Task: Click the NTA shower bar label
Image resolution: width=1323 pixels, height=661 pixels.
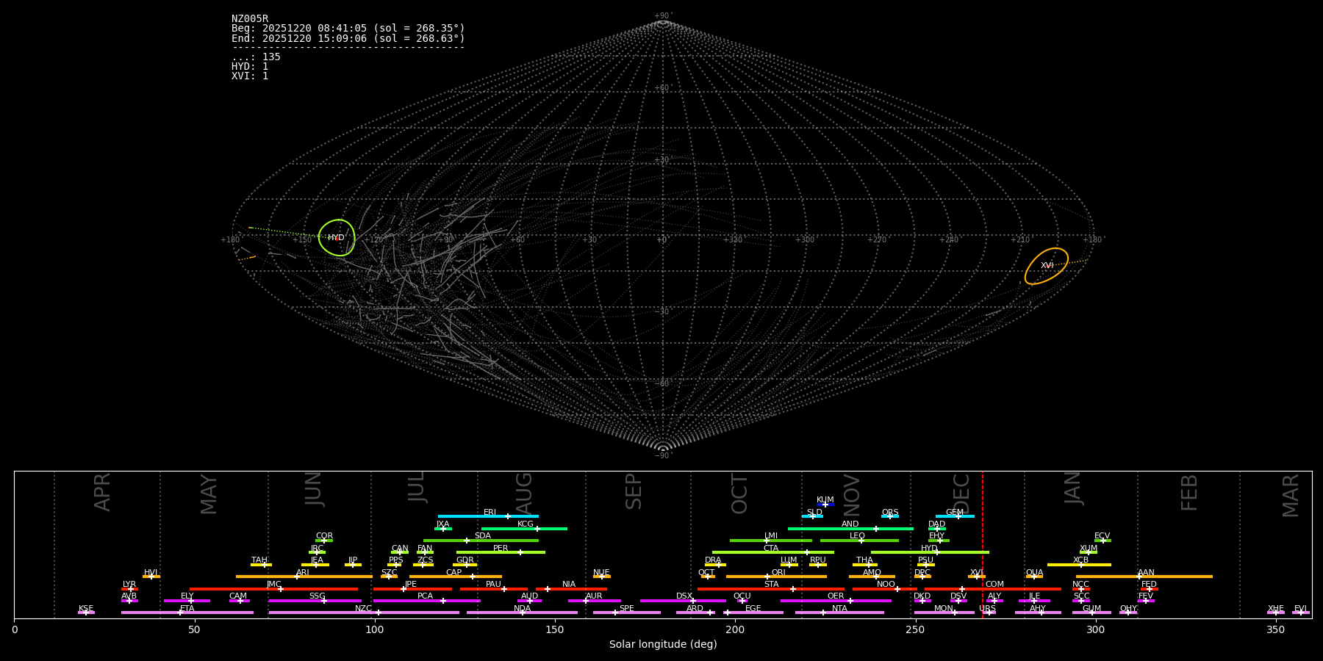Action: point(839,609)
